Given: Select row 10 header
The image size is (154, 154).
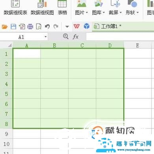Looking at the screenshot, I should (6, 144).
